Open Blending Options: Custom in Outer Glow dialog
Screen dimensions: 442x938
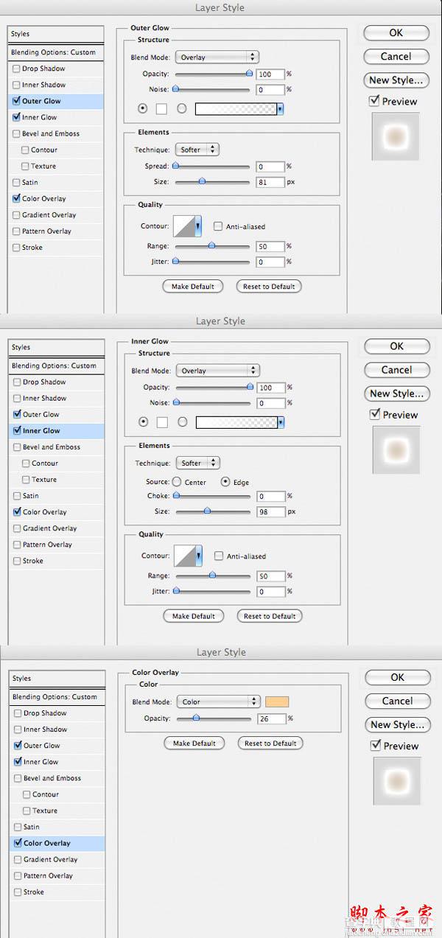(x=56, y=52)
